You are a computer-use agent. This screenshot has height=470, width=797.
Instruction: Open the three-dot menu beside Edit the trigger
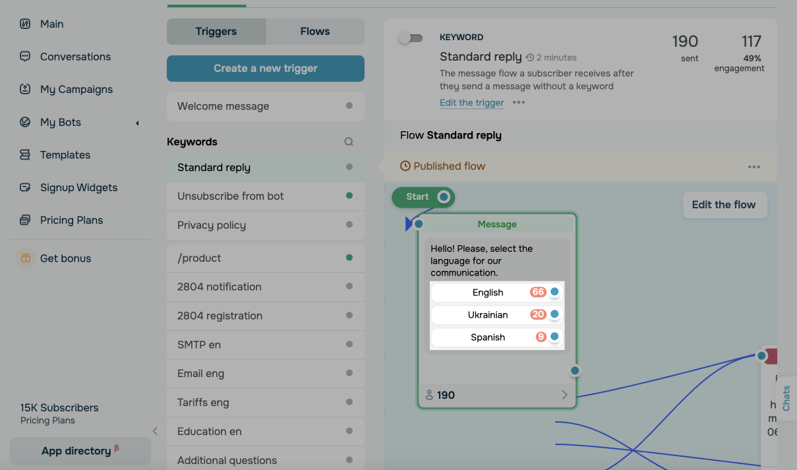pyautogui.click(x=519, y=103)
